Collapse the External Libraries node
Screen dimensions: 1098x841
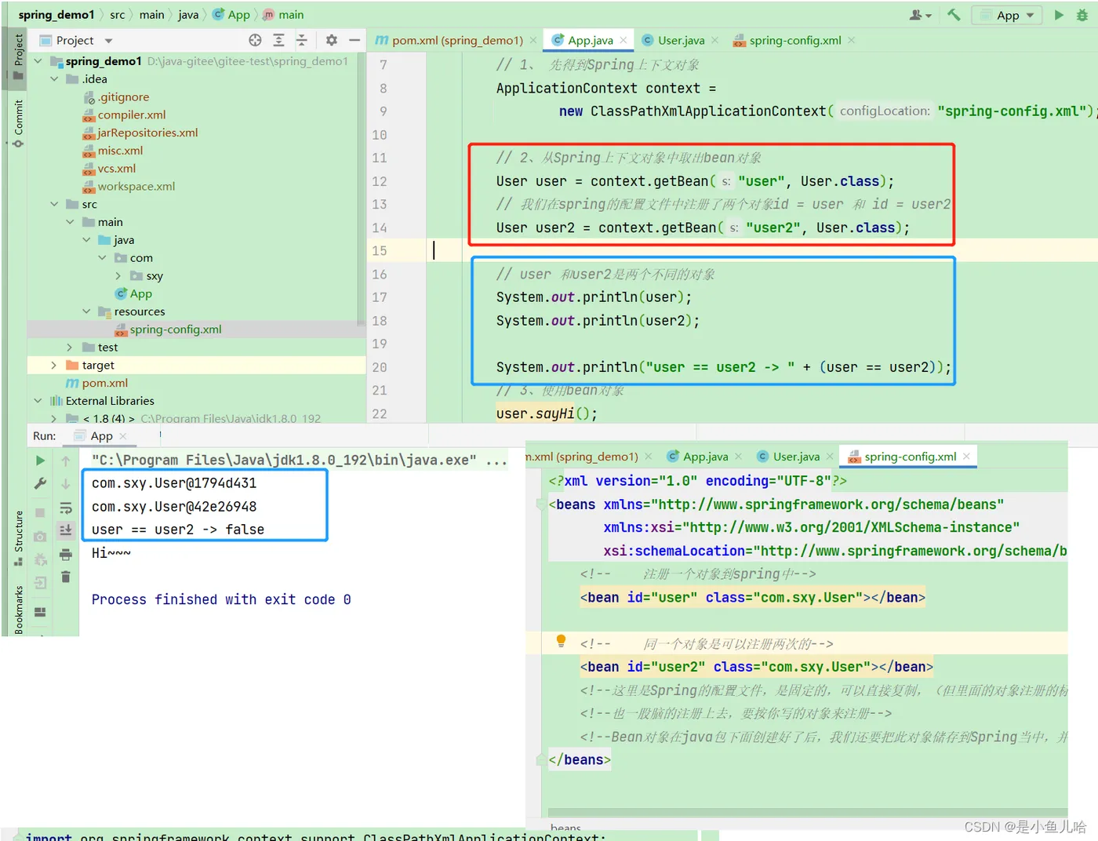[x=38, y=401]
